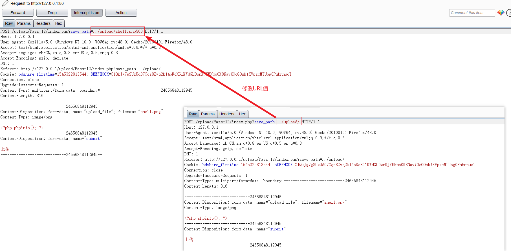Viewport: 511px width, 251px height.
Task: Select Hex tab in the lower inset panel
Action: click(x=243, y=114)
